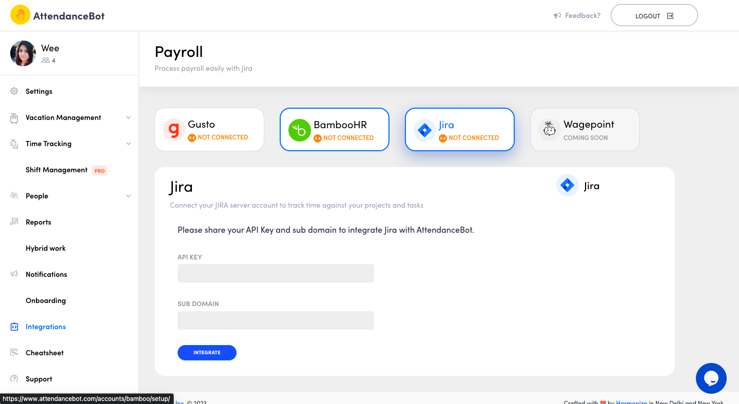Click the user name Wee
Screen dimensions: 739x404
(50, 48)
